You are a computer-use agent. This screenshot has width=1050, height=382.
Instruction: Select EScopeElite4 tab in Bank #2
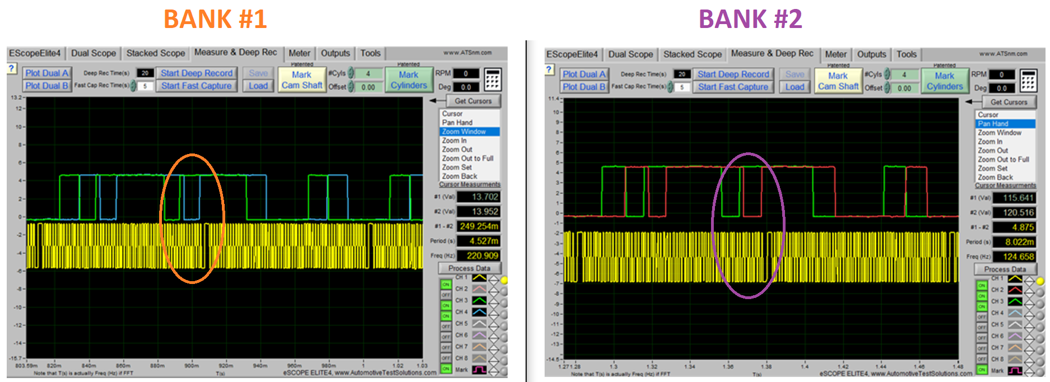click(x=572, y=54)
